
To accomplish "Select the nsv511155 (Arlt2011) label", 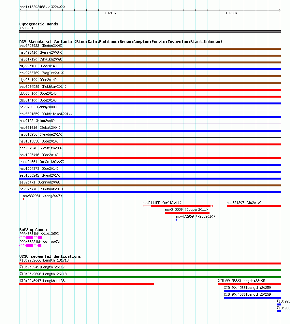I will [x=162, y=202].
